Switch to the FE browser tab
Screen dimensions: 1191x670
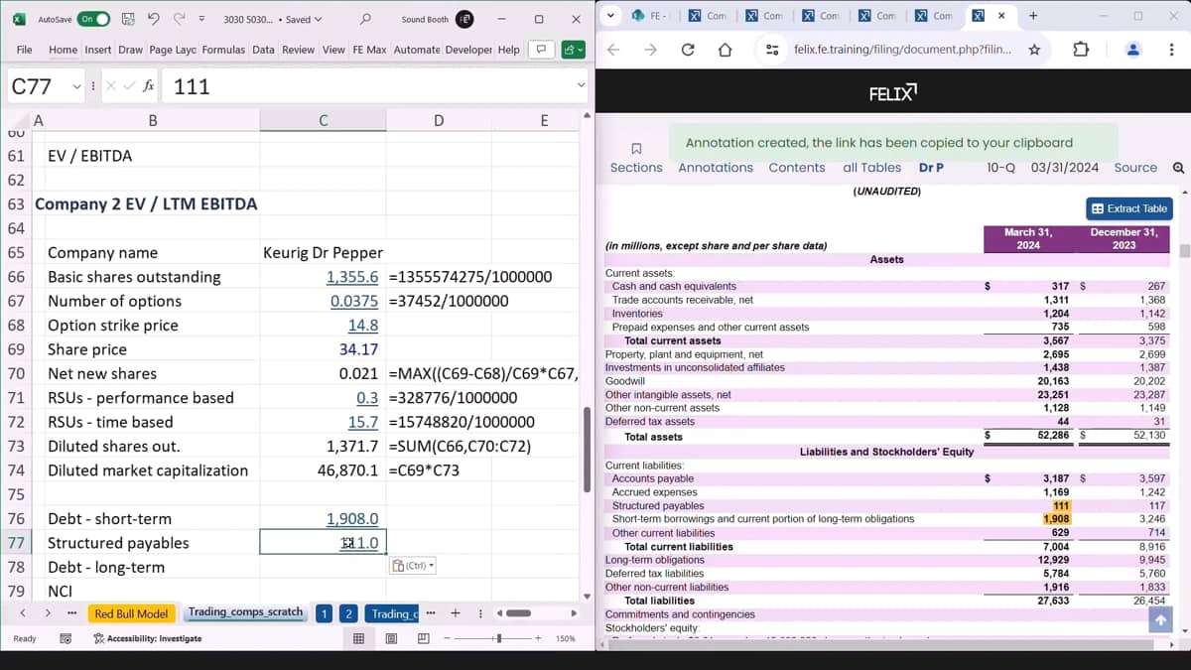click(x=649, y=16)
